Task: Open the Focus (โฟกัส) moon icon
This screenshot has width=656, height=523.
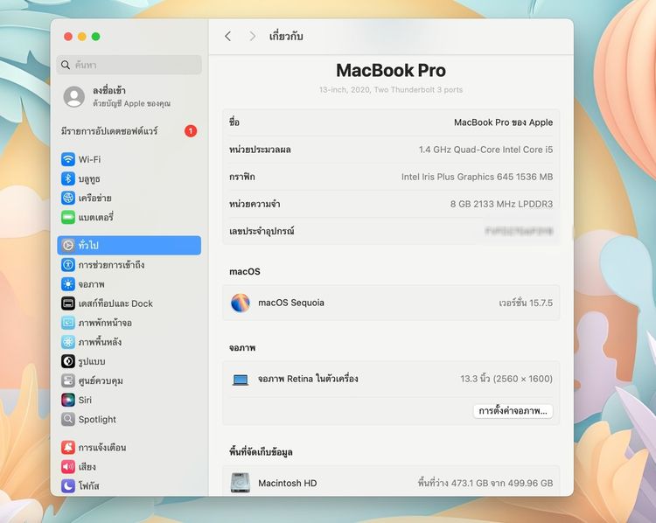Action: click(x=67, y=485)
